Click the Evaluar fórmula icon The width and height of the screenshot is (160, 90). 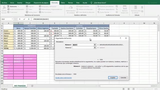117,12
